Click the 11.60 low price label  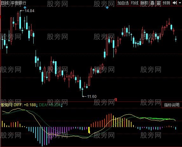(92, 96)
